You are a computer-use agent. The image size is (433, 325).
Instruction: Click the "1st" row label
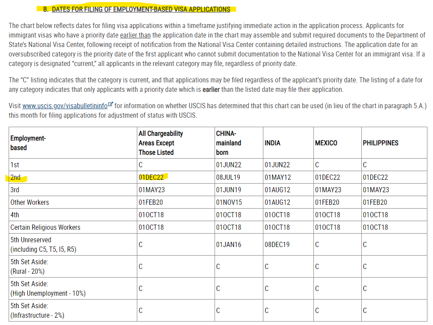point(15,165)
